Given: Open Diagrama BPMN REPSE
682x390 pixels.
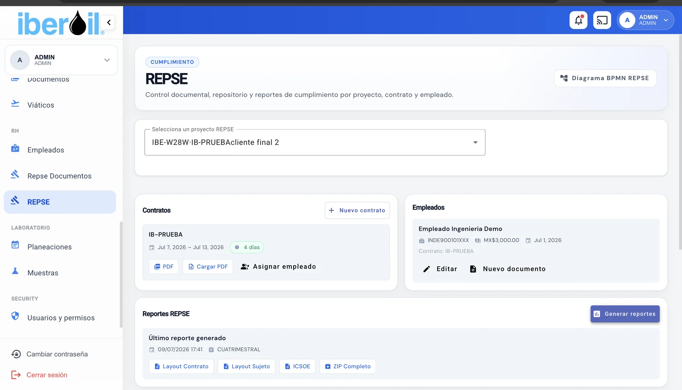Looking at the screenshot, I should tap(605, 78).
